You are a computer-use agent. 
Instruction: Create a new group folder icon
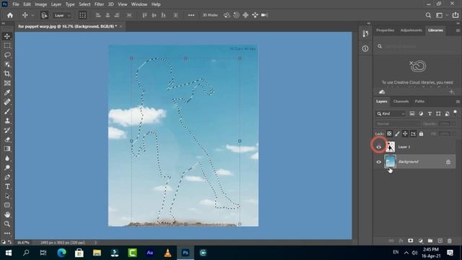tap(430, 240)
